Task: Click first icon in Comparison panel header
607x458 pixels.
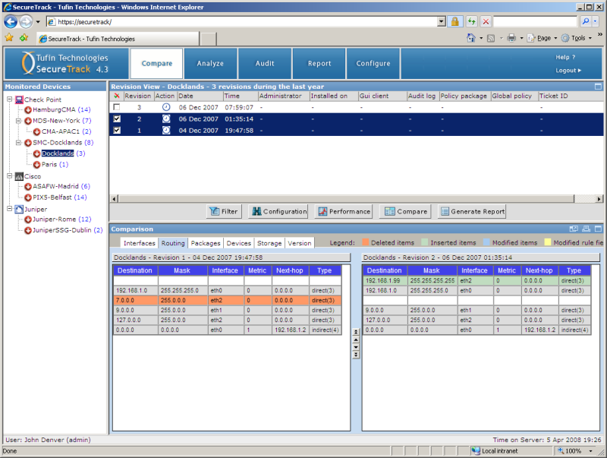Action: tap(574, 229)
